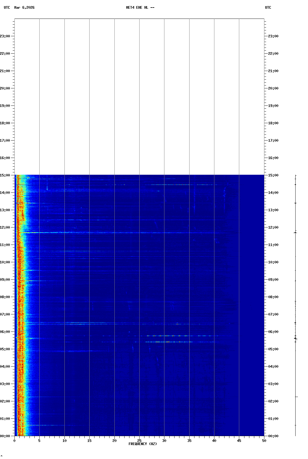
Task: Click the FREQUENCY (HZ) axis label
Action: [x=142, y=444]
